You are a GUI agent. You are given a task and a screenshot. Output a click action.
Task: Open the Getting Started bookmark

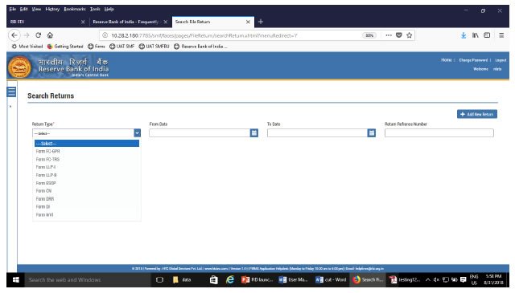click(x=65, y=47)
